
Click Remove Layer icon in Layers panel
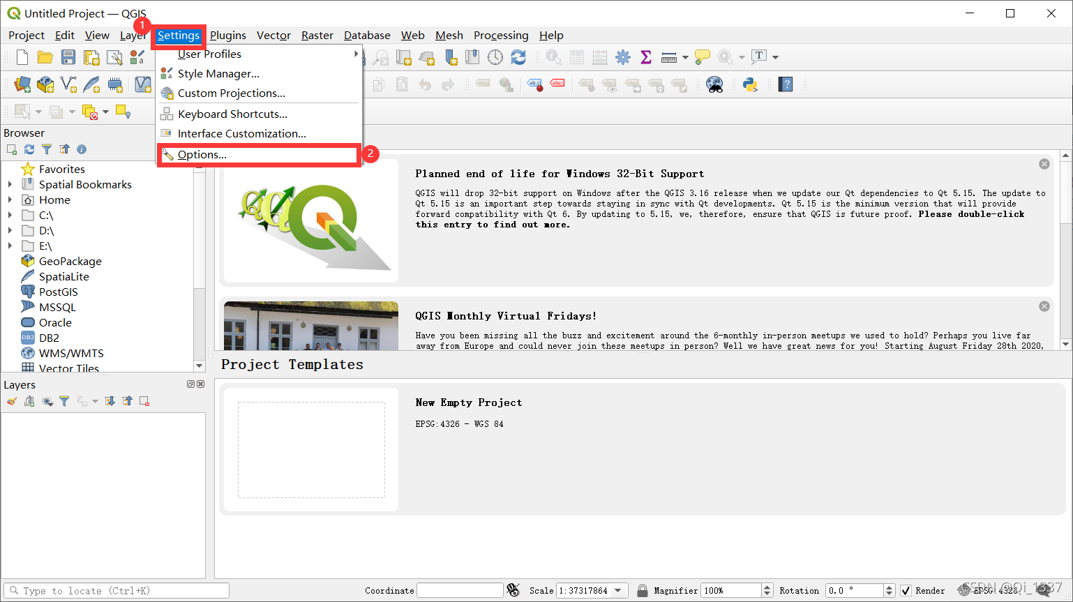[144, 401]
